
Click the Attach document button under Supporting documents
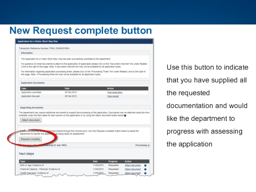click(x=31, y=120)
